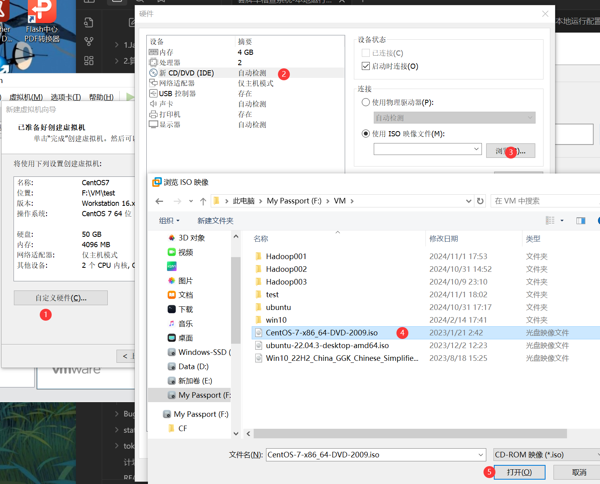Open the view layout options icon
The height and width of the screenshot is (484, 600).
[x=550, y=221]
